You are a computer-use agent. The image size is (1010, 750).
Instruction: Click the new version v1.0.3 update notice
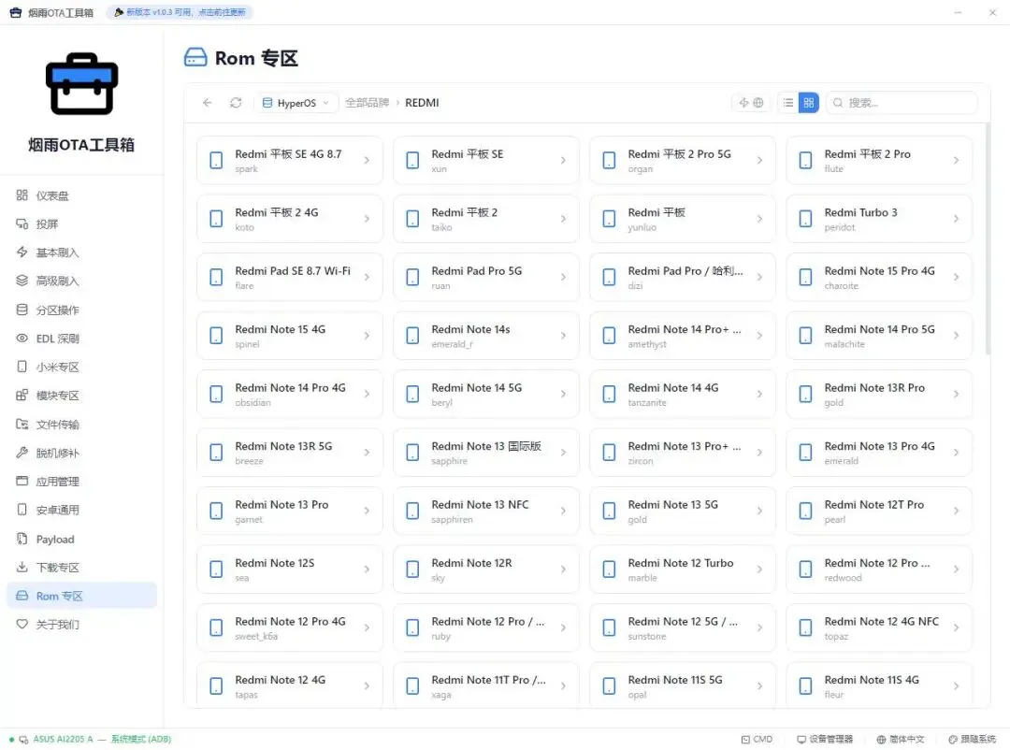[x=180, y=12]
